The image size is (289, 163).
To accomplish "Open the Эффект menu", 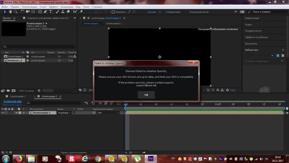I will (53, 7).
